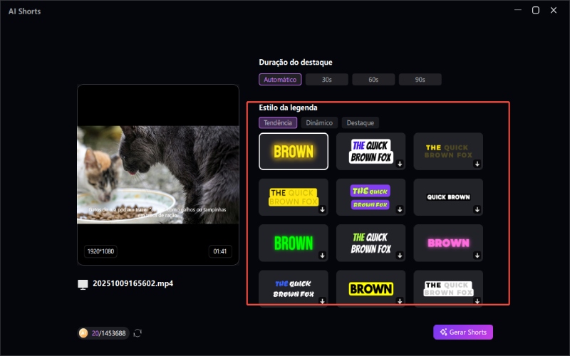Click the Gerar Shorts button
The width and height of the screenshot is (570, 356).
[x=463, y=333]
